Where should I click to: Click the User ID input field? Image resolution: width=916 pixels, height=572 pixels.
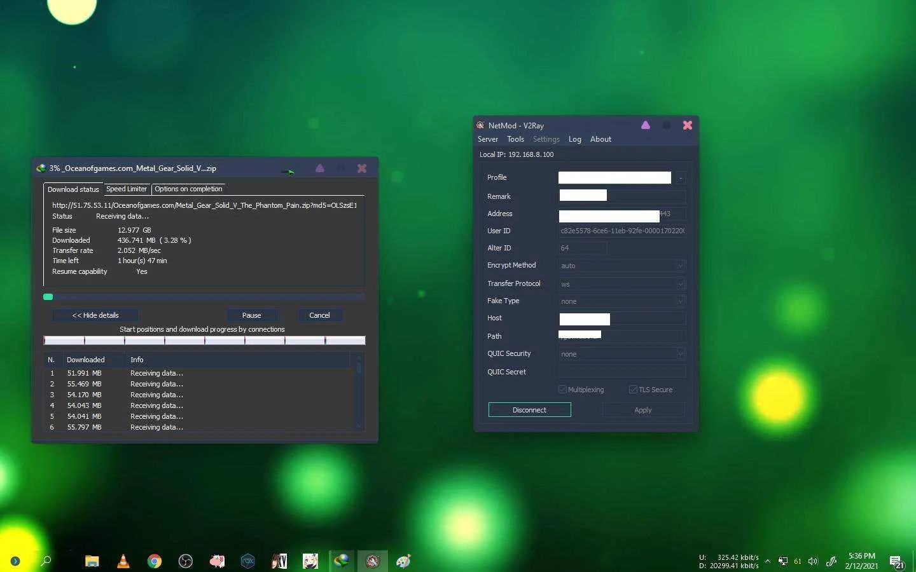[622, 231]
